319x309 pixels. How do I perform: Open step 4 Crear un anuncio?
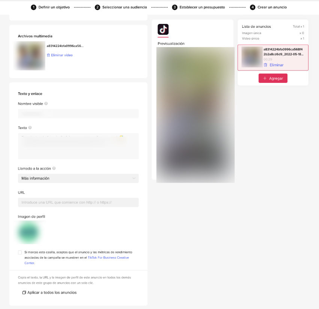pyautogui.click(x=268, y=7)
